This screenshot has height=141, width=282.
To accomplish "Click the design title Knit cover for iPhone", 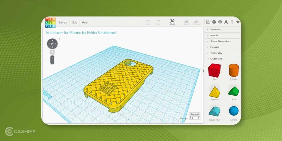I will (x=81, y=32).
